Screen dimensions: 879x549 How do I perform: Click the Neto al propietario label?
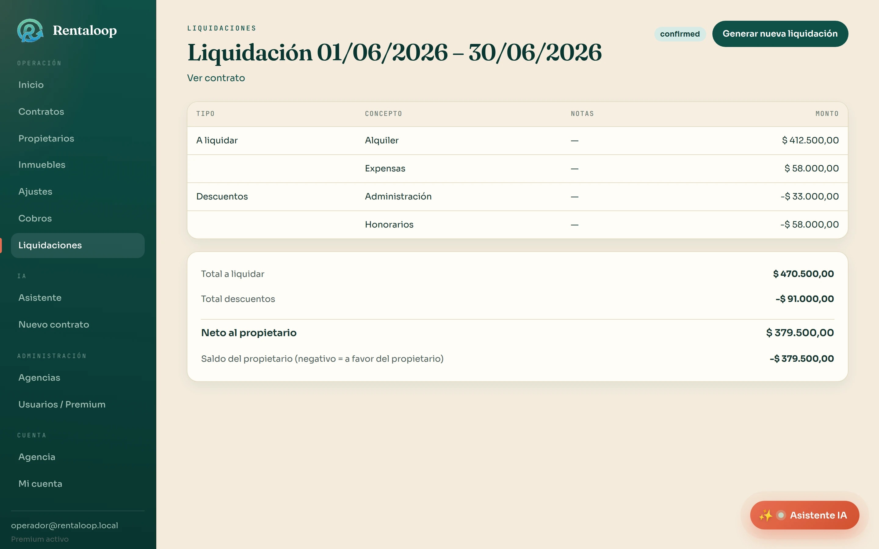(x=249, y=333)
